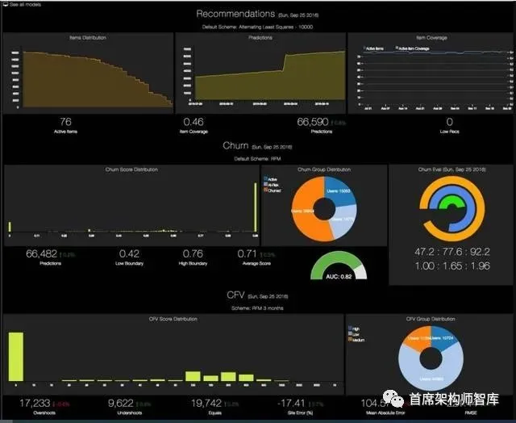Image resolution: width=516 pixels, height=423 pixels.
Task: Click the Churn Score Distribution chart title
Action: click(131, 170)
